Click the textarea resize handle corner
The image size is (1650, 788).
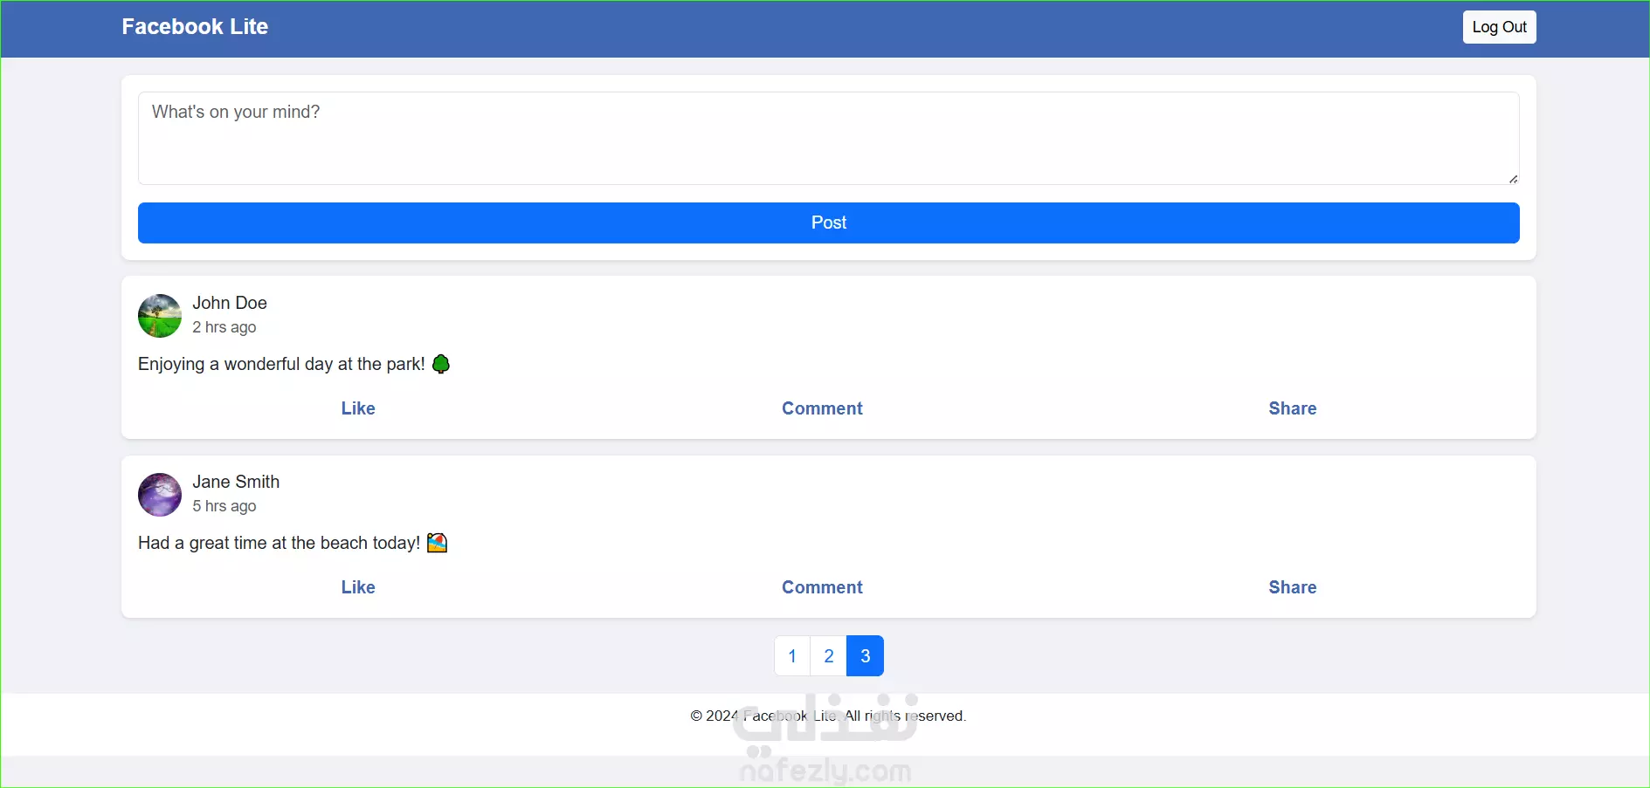[x=1513, y=179]
